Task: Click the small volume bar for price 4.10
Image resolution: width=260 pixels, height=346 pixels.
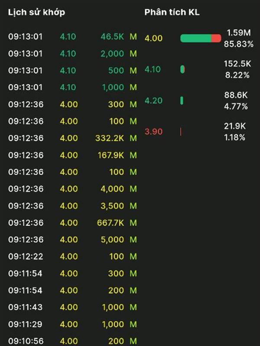Action: coord(182,69)
